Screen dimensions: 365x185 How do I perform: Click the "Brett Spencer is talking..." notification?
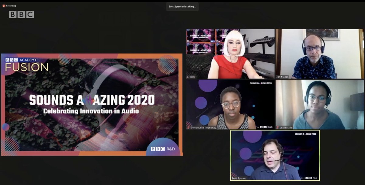pyautogui.click(x=182, y=6)
